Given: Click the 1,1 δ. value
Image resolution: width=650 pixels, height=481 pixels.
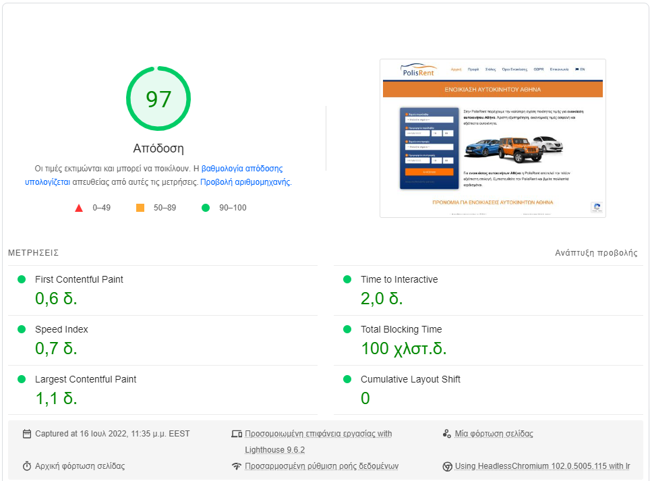Looking at the screenshot, I should coord(57,398).
